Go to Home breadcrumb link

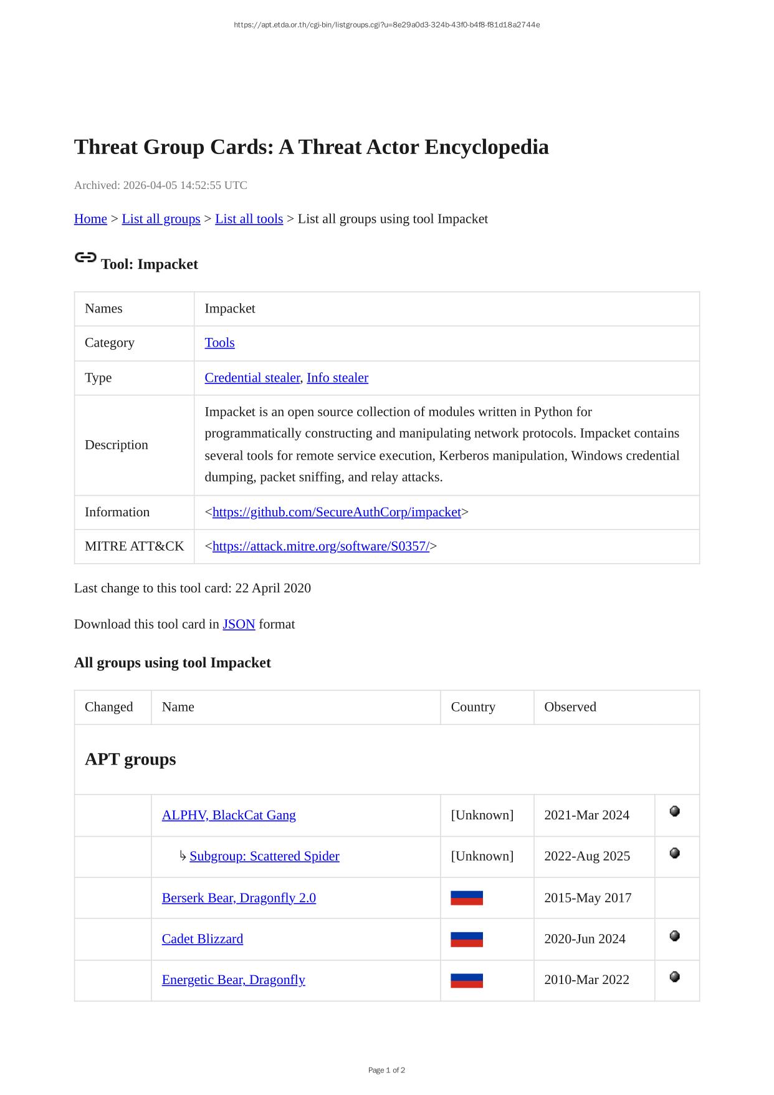coord(90,219)
